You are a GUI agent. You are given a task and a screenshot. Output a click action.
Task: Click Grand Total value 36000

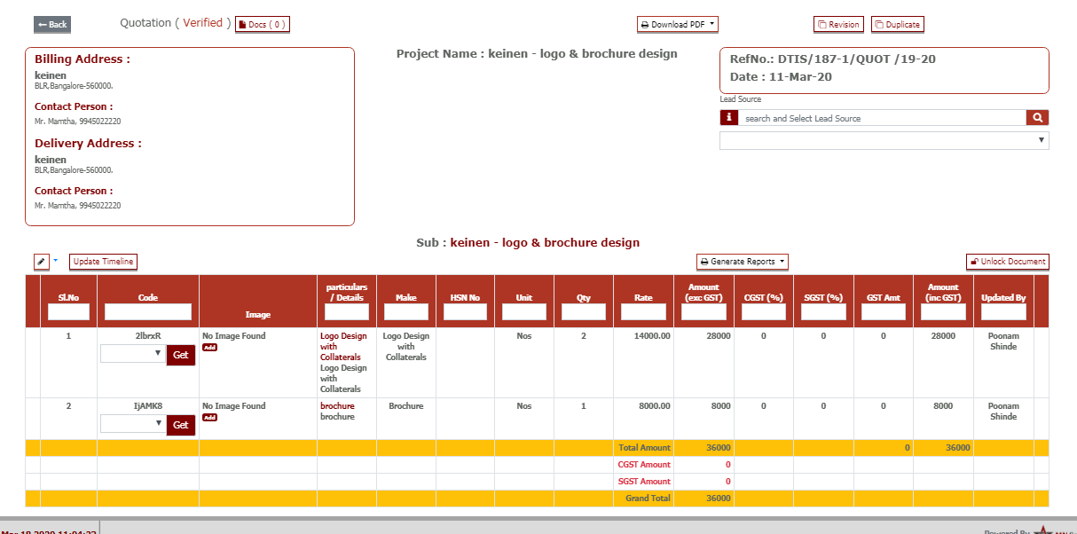pos(719,499)
